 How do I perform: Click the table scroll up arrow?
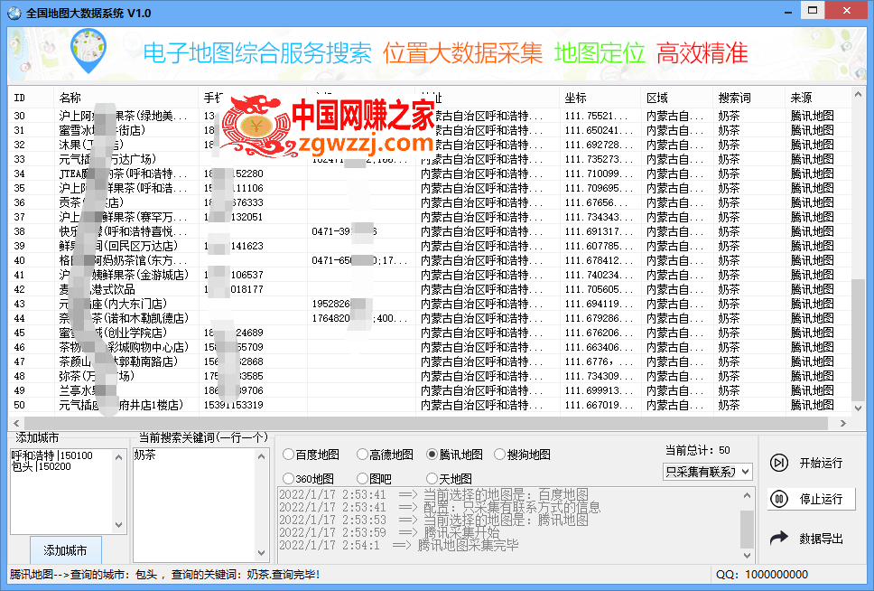click(858, 94)
